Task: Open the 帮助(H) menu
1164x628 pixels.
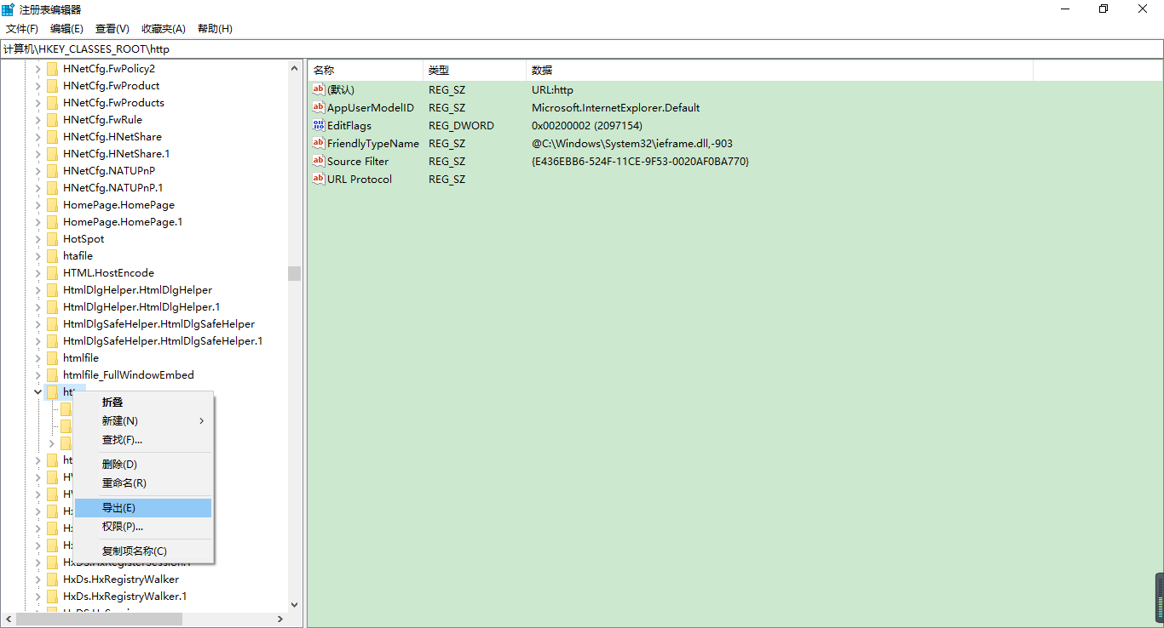Action: (215, 29)
